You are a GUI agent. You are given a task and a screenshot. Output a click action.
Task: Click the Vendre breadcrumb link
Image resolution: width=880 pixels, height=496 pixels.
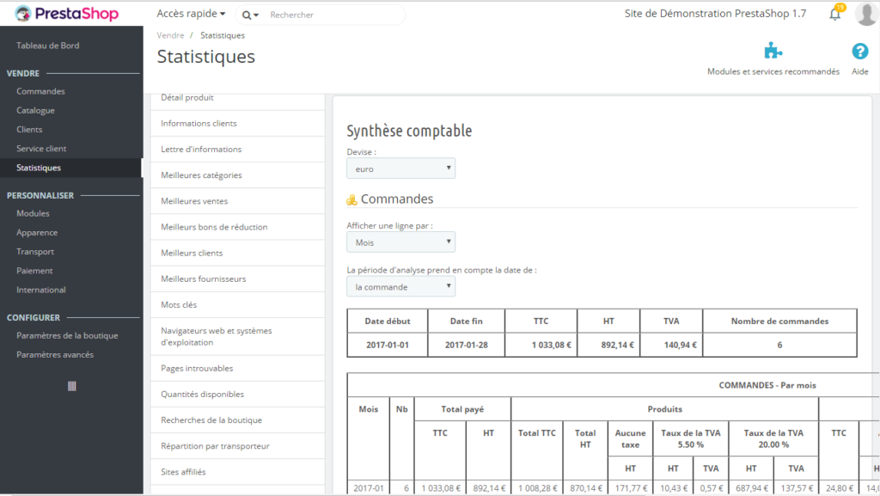click(171, 35)
